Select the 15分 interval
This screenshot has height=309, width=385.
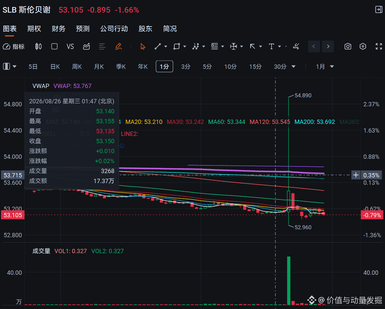(x=255, y=66)
